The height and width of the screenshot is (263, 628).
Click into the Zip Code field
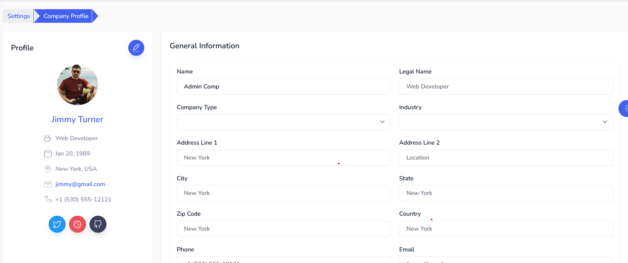click(x=283, y=229)
